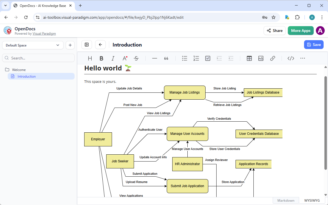Apply italic formatting

(x=113, y=58)
